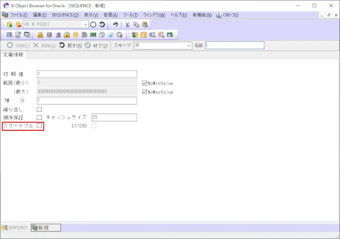Click the 戻す(R) revert button

[70, 45]
